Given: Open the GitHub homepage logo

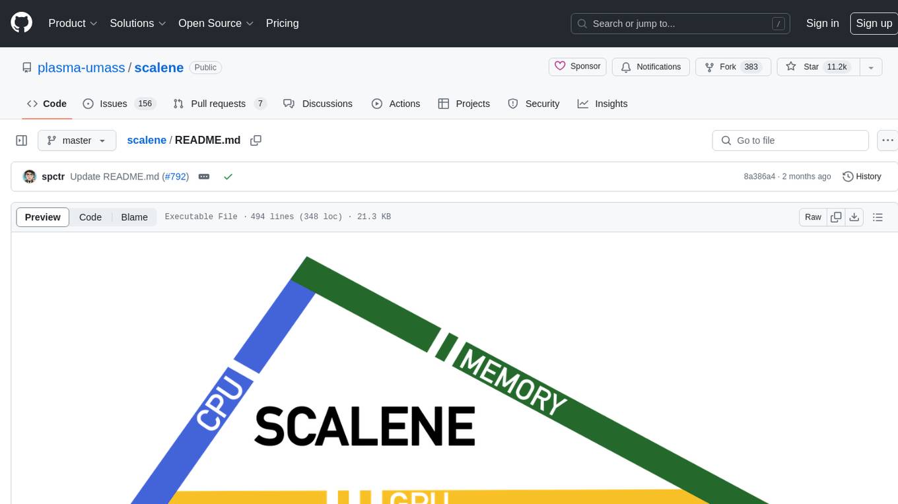Looking at the screenshot, I should (x=21, y=23).
